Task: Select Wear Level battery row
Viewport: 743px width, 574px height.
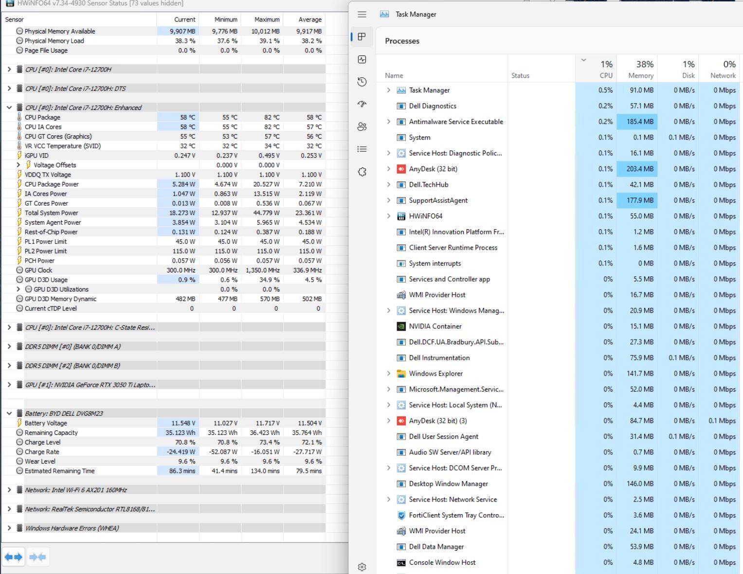Action: pos(163,461)
